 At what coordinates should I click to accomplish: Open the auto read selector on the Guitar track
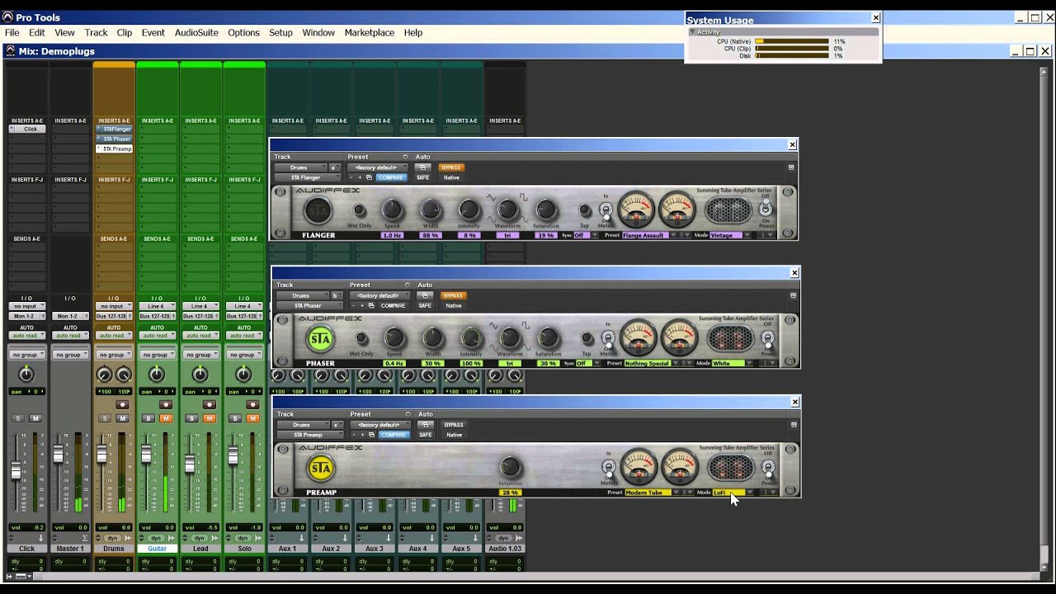pos(157,336)
